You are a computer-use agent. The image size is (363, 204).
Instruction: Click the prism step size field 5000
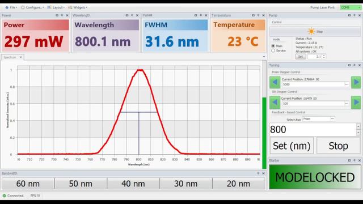[x=313, y=84]
